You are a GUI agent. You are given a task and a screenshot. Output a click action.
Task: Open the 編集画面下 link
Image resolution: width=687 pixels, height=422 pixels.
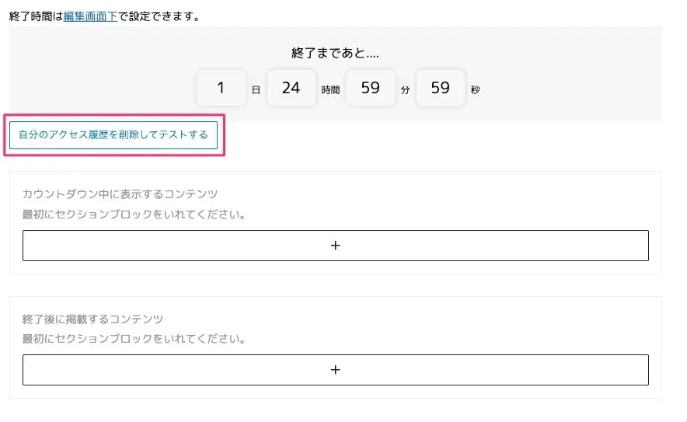coord(90,16)
